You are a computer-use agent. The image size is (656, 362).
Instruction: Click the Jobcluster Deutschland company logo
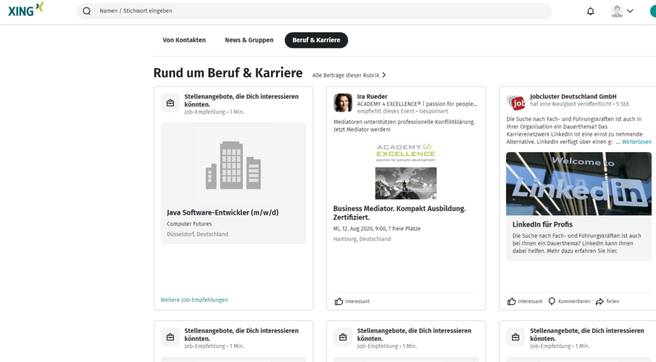coord(516,102)
